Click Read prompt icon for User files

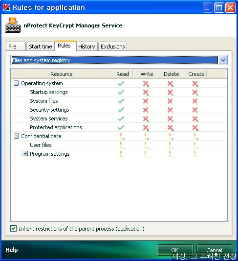[122, 145]
